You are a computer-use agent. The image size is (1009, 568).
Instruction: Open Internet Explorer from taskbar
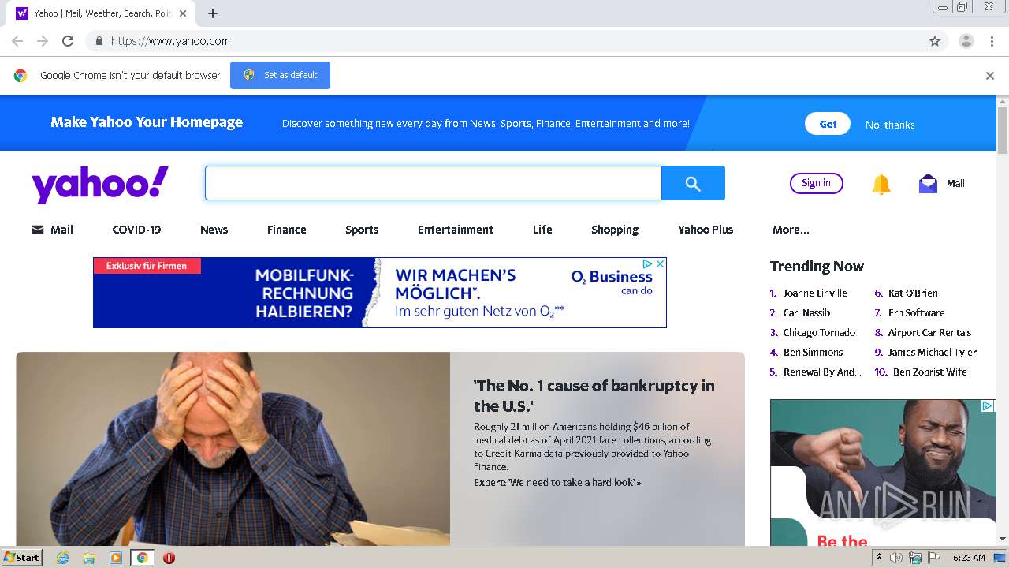tap(63, 558)
